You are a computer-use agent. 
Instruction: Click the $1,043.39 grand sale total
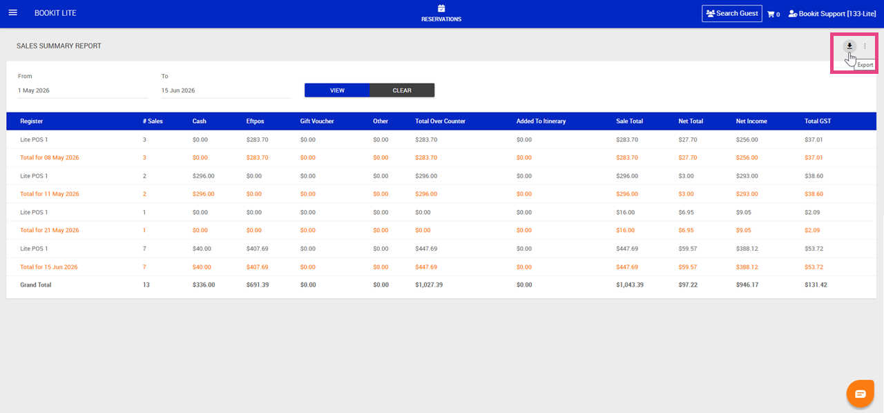[x=631, y=285]
